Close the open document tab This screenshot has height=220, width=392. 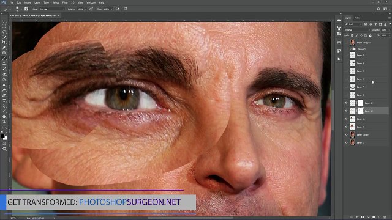59,15
